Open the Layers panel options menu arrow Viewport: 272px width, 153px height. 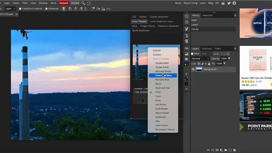point(235,49)
